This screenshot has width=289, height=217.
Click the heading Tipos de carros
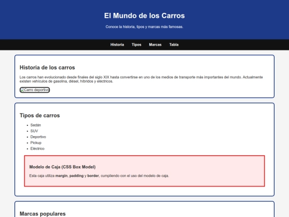(x=40, y=116)
